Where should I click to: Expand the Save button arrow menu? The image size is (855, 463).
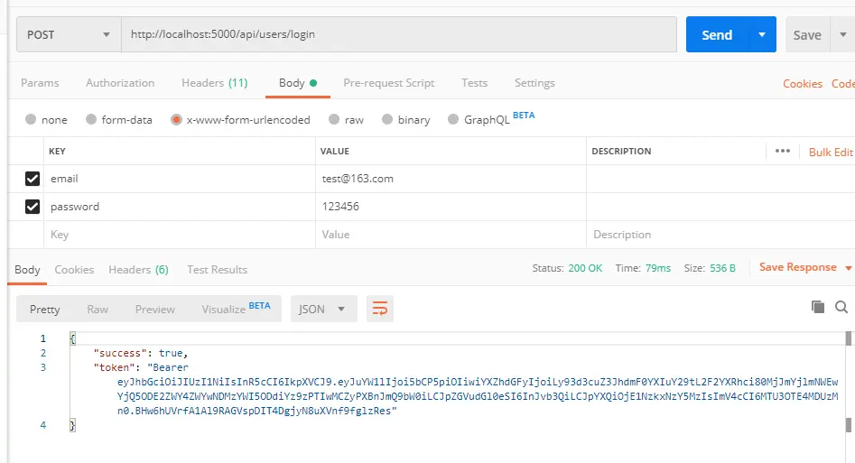tap(842, 34)
